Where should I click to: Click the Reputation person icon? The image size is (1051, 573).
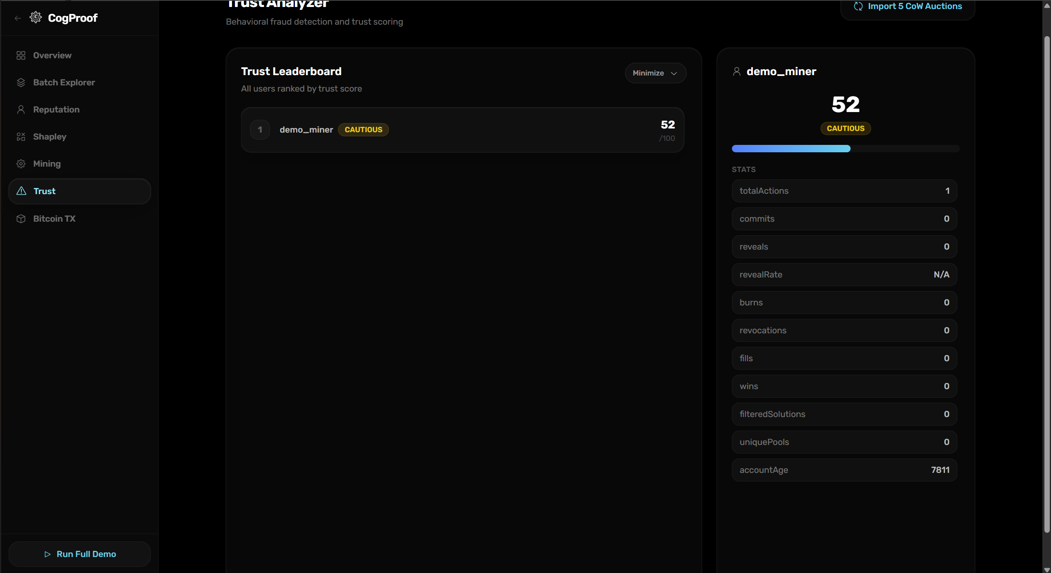[x=21, y=110]
